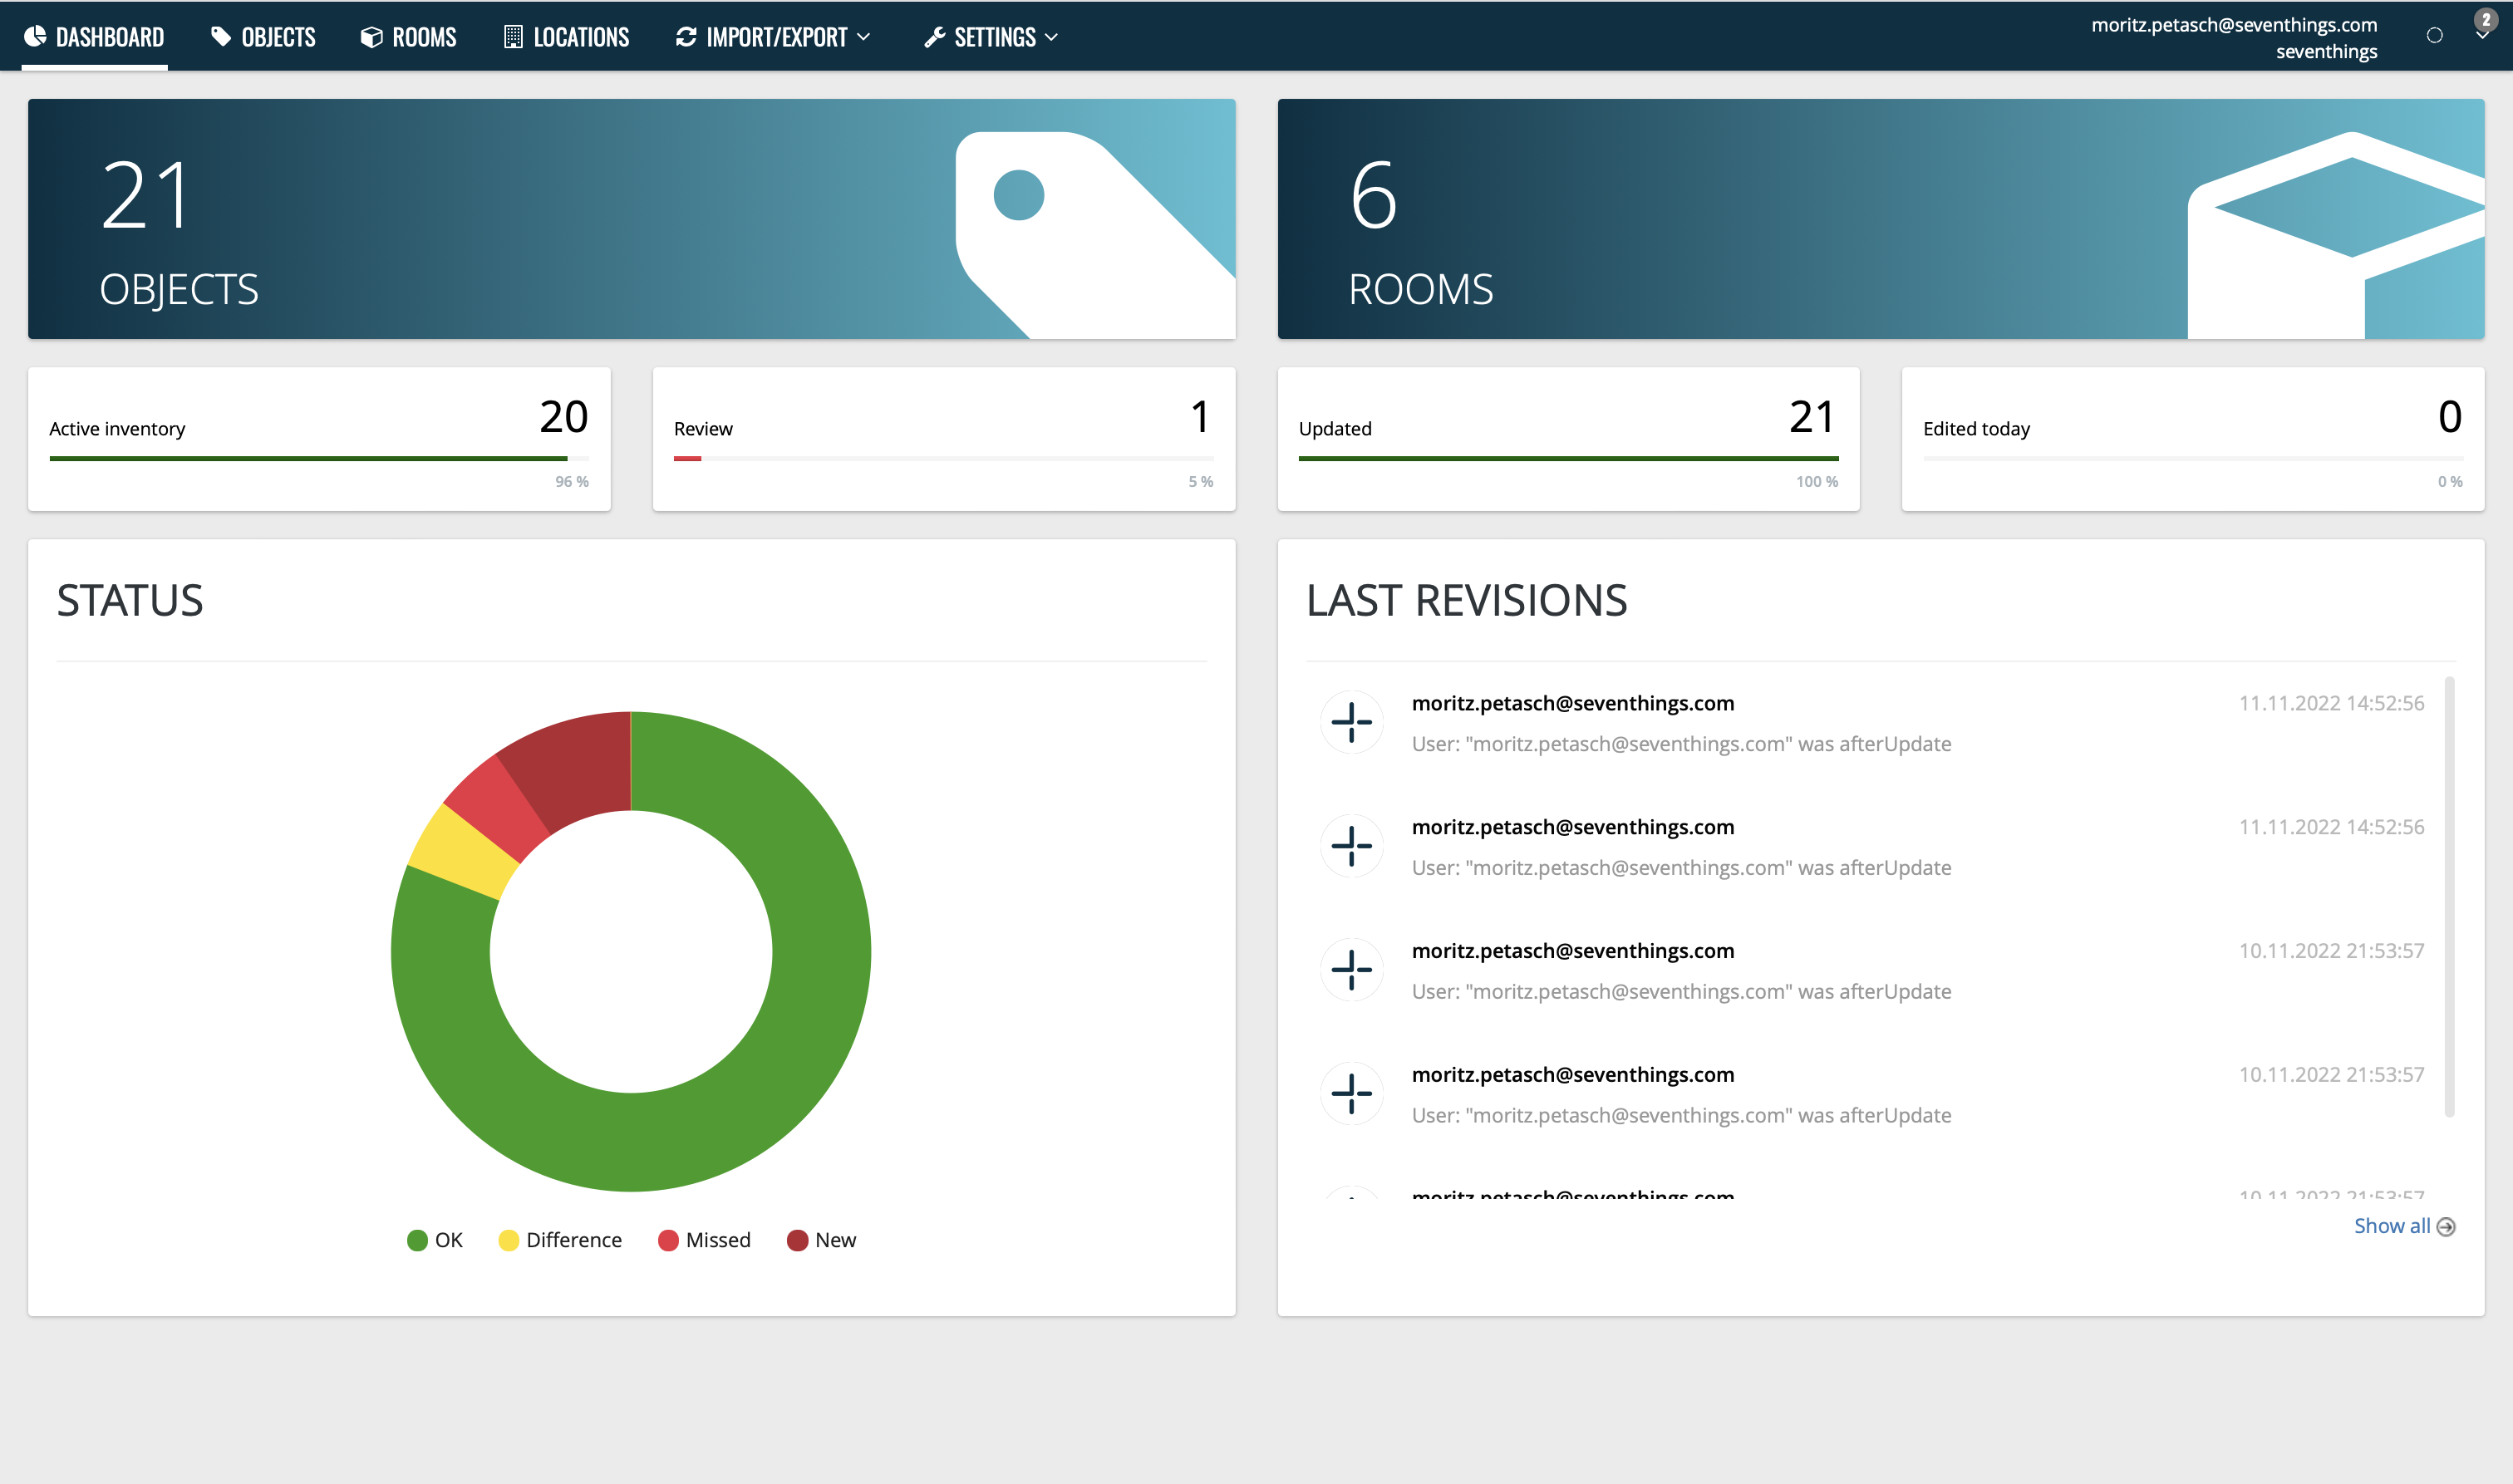Viewport: 2513px width, 1484px height.
Task: Click the Updated 100 % progress bar
Action: click(x=1568, y=459)
